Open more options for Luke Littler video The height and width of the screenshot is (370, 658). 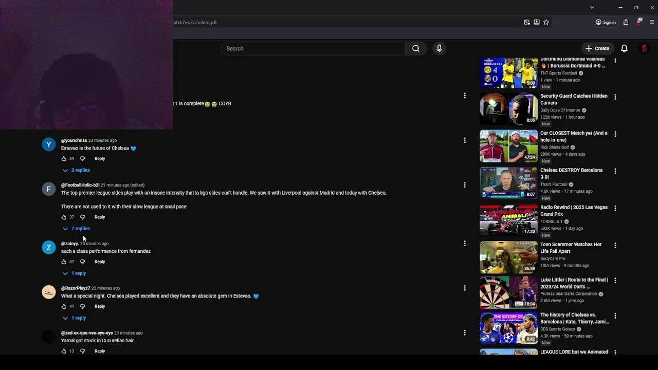(615, 281)
